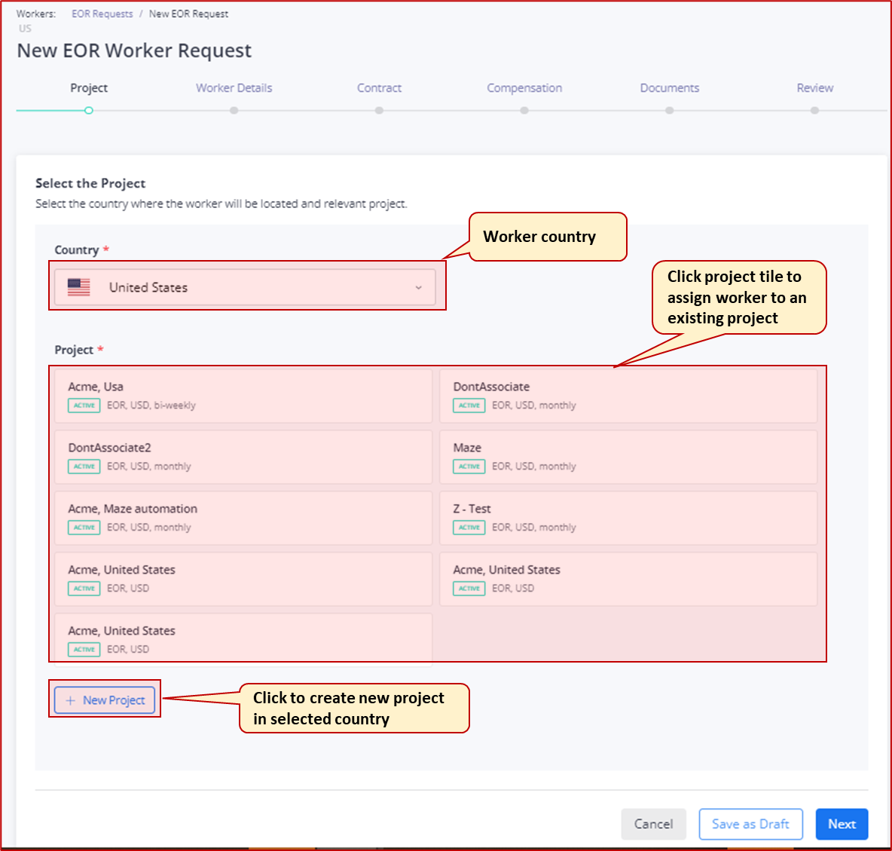The image size is (892, 851).
Task: Click the Cancel button
Action: coord(653,824)
